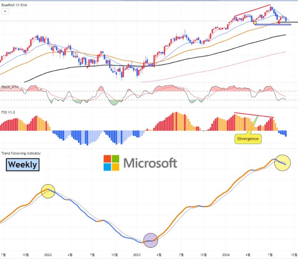Select the Trend Following Indicator label
This screenshot has width=298, height=259.
point(21,153)
